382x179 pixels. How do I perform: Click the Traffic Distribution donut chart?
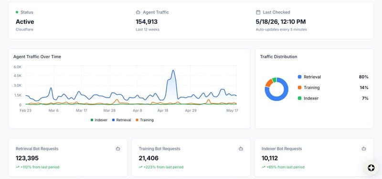276,89
